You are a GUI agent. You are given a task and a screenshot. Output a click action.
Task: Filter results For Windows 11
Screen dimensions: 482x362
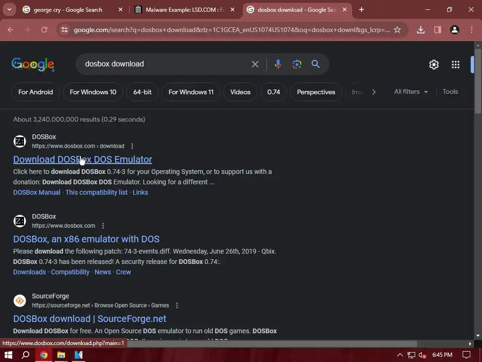[x=191, y=92]
